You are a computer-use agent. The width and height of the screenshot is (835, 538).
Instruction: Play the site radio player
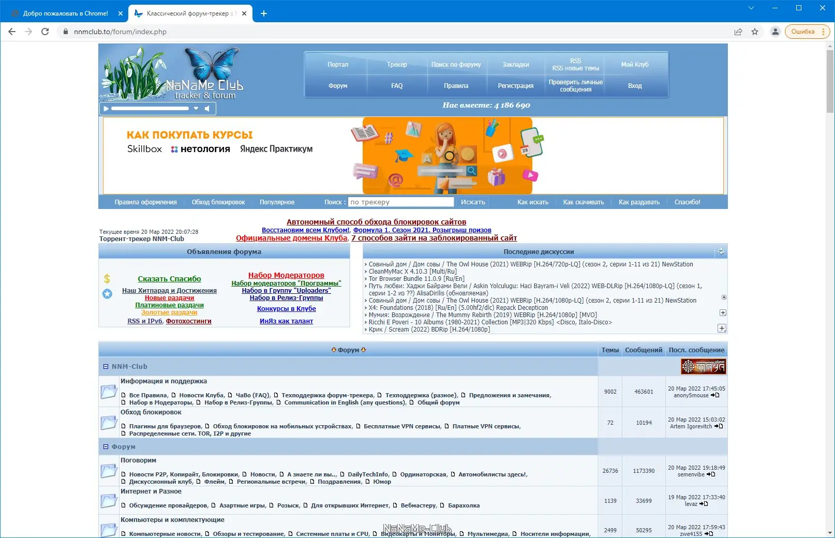coord(106,109)
